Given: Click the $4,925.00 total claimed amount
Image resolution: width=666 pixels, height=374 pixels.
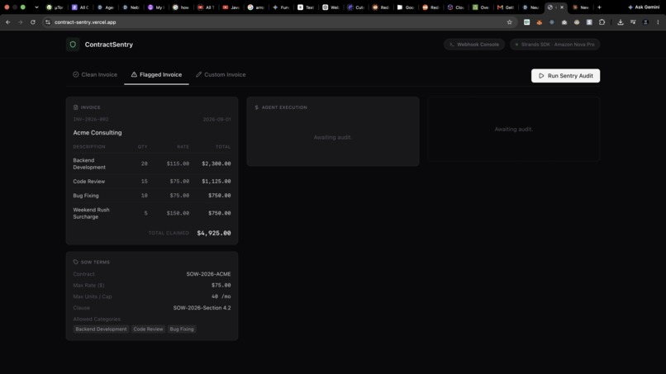Looking at the screenshot, I should 214,233.
